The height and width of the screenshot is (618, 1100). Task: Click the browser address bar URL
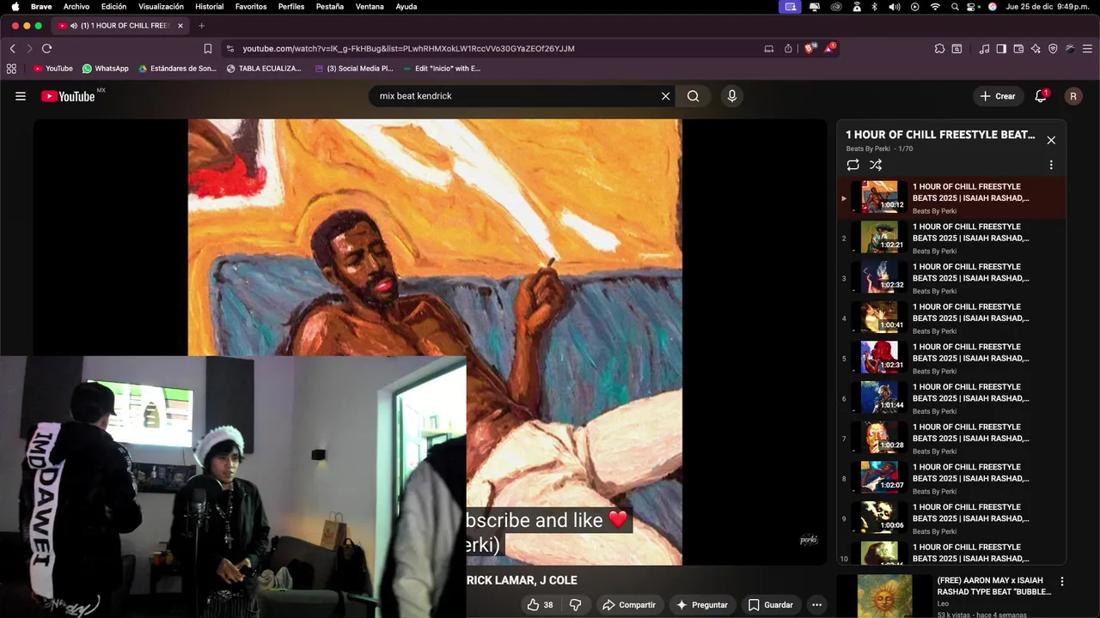[x=408, y=49]
